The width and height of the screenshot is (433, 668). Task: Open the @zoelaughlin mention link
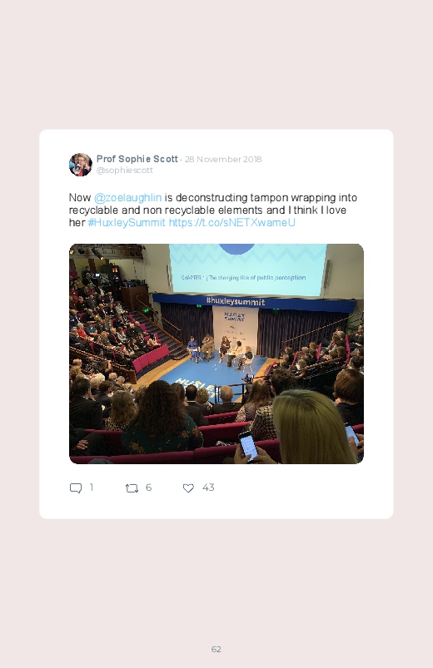pyautogui.click(x=127, y=198)
